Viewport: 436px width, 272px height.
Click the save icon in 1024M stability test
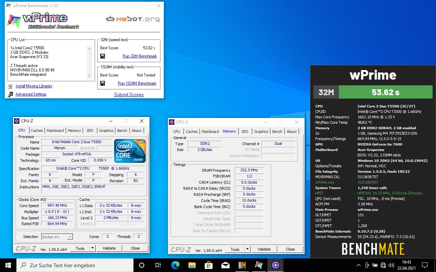tap(103, 83)
